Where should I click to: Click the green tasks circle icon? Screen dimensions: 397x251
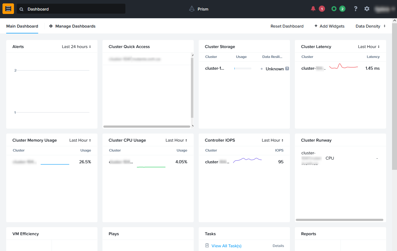[334, 9]
